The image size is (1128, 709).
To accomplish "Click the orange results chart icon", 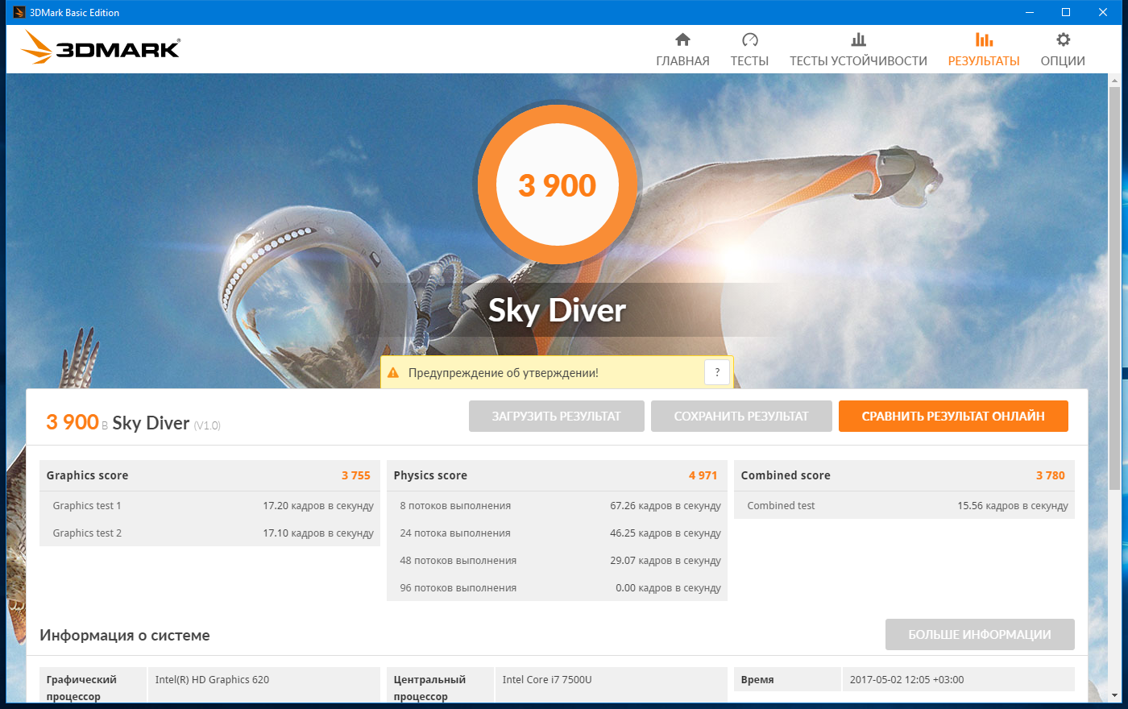I will [x=984, y=39].
